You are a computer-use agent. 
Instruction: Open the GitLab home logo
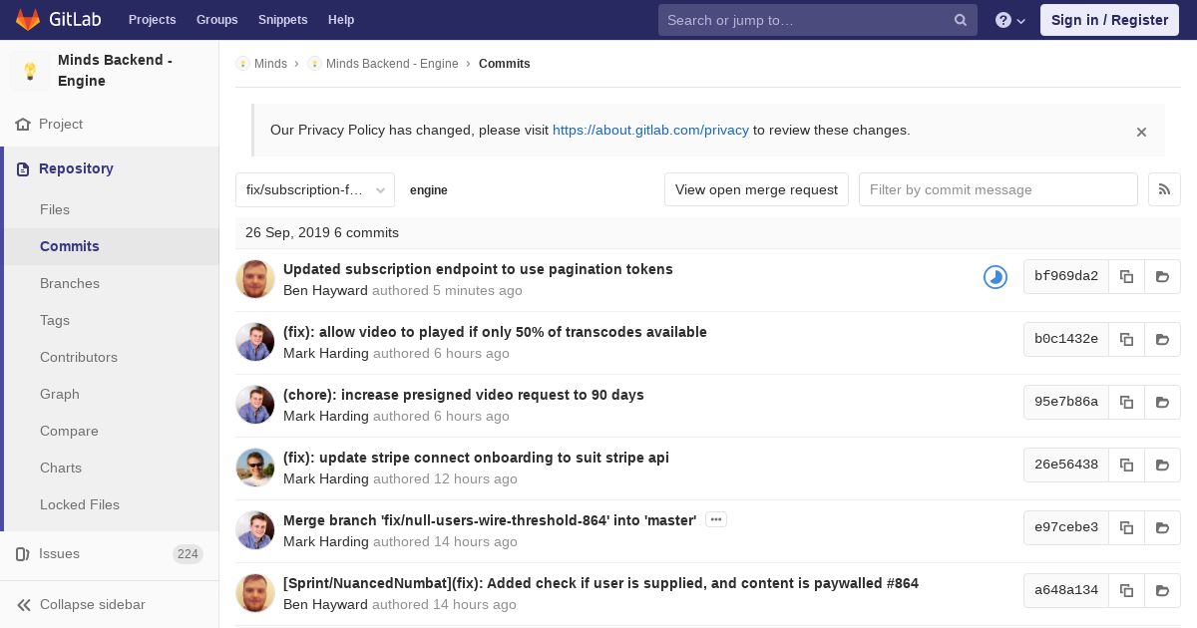coord(56,19)
